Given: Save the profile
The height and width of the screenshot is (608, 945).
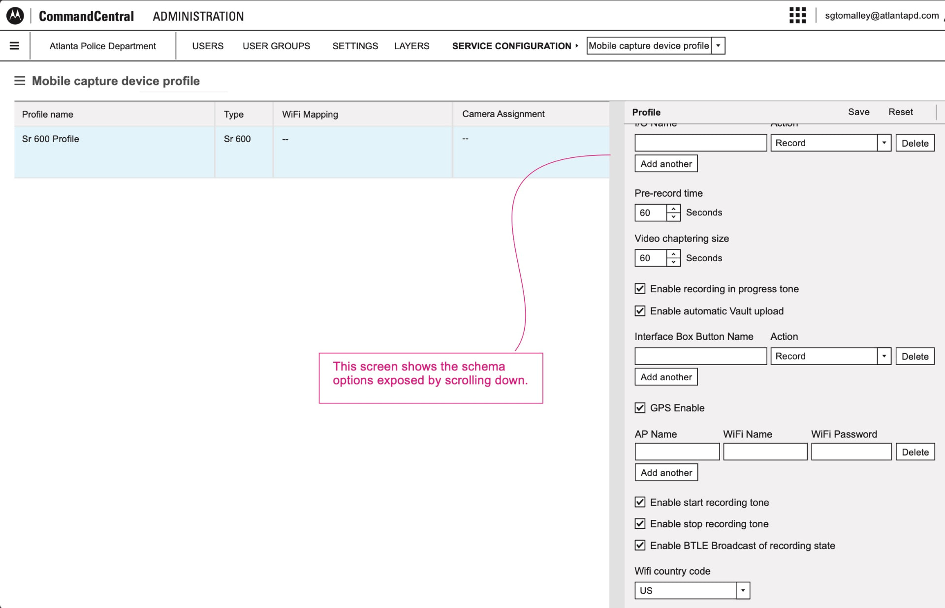Looking at the screenshot, I should tap(858, 112).
